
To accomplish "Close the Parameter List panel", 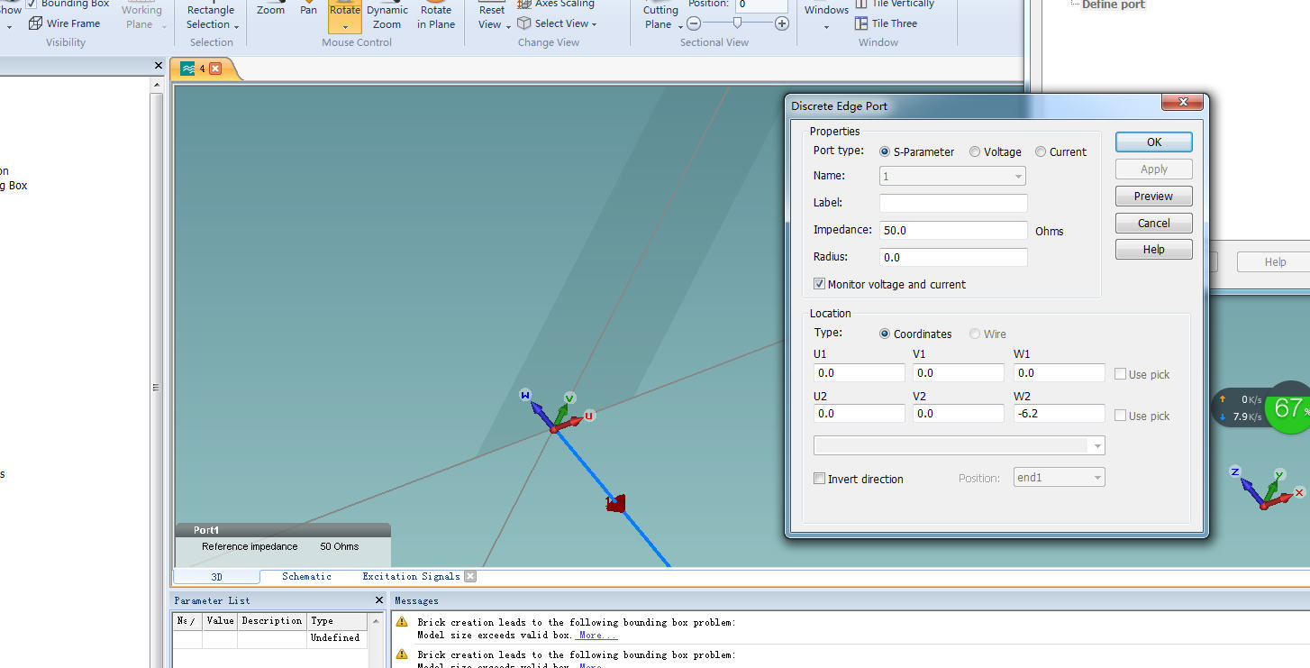I will click(x=378, y=600).
